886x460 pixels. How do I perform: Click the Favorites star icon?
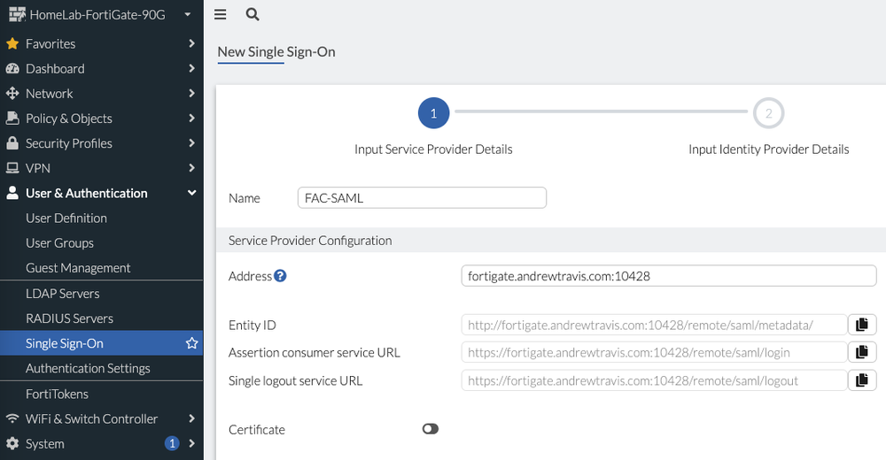click(x=12, y=43)
